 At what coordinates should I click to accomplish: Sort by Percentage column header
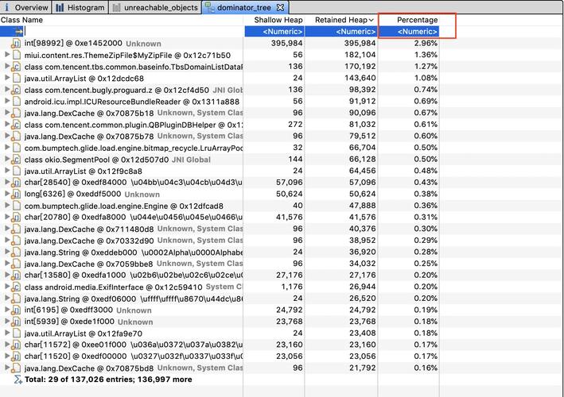tap(418, 20)
